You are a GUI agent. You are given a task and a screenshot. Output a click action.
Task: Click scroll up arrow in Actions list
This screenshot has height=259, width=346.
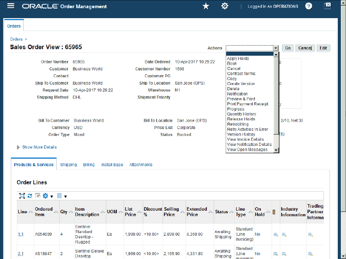(x=276, y=54)
